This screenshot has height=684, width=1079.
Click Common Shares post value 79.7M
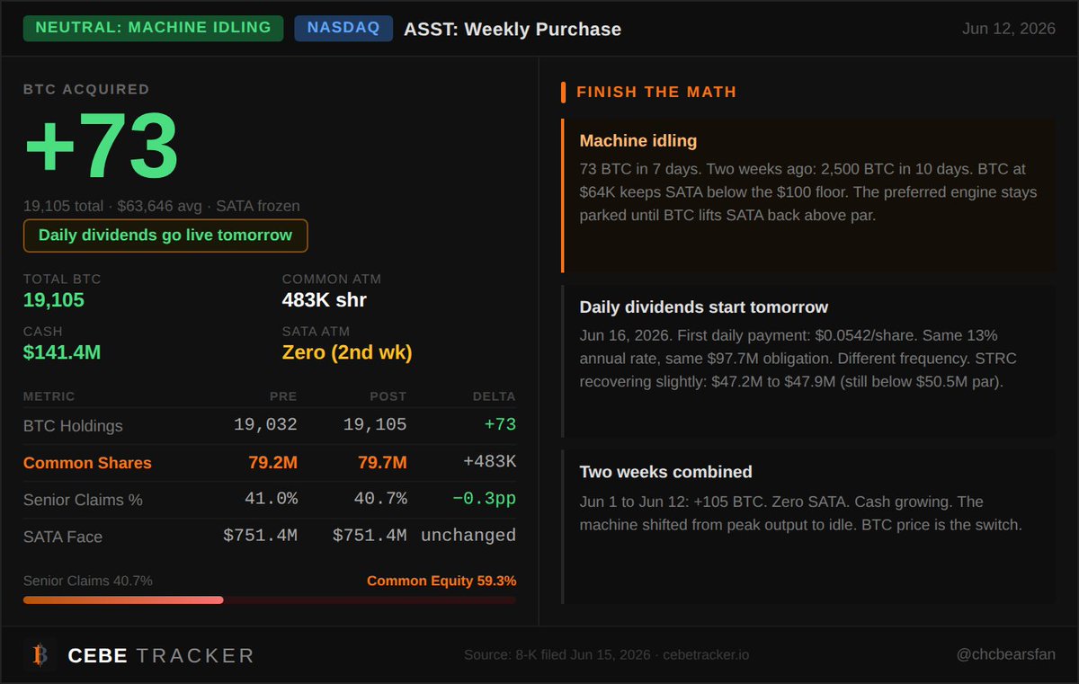tap(382, 463)
